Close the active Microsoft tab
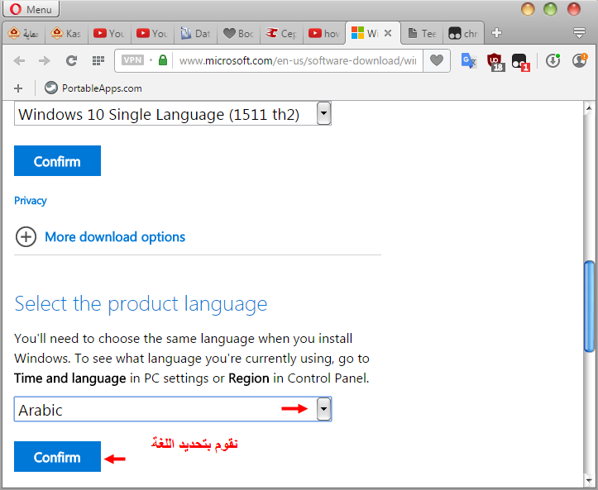The image size is (598, 490). [x=388, y=33]
